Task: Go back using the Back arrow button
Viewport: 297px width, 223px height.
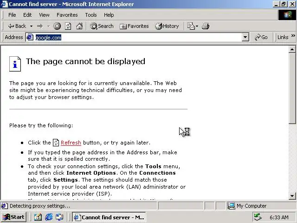Action: pyautogui.click(x=17, y=26)
